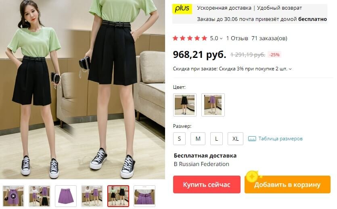The height and width of the screenshot is (209, 337).
Task: View the purple waistband close-up thumbnail
Action: coord(144,196)
